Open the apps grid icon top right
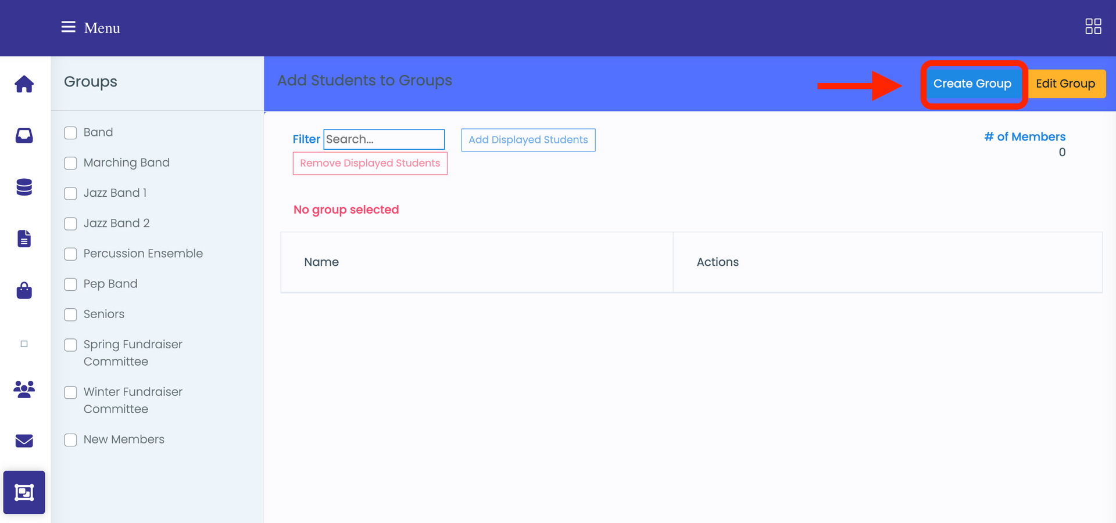The width and height of the screenshot is (1116, 523). pos(1094,26)
